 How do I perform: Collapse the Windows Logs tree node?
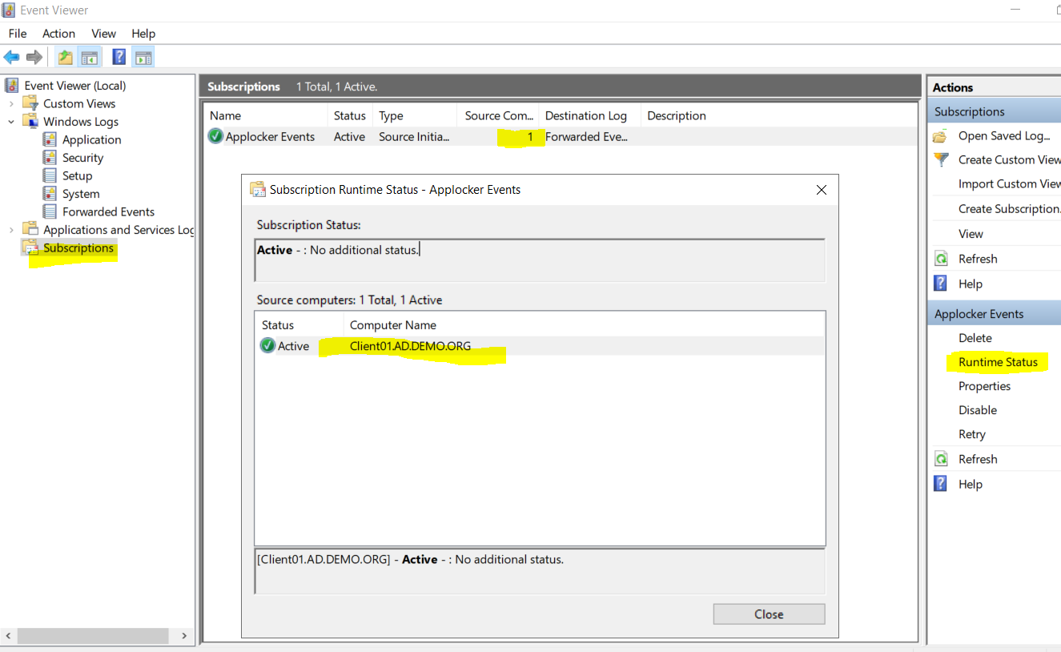point(11,122)
